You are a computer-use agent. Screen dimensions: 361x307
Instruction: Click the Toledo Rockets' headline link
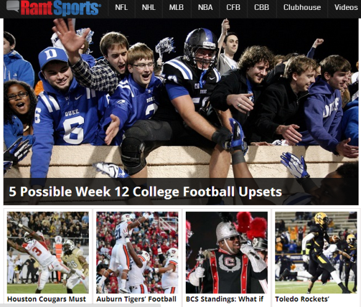click(302, 299)
